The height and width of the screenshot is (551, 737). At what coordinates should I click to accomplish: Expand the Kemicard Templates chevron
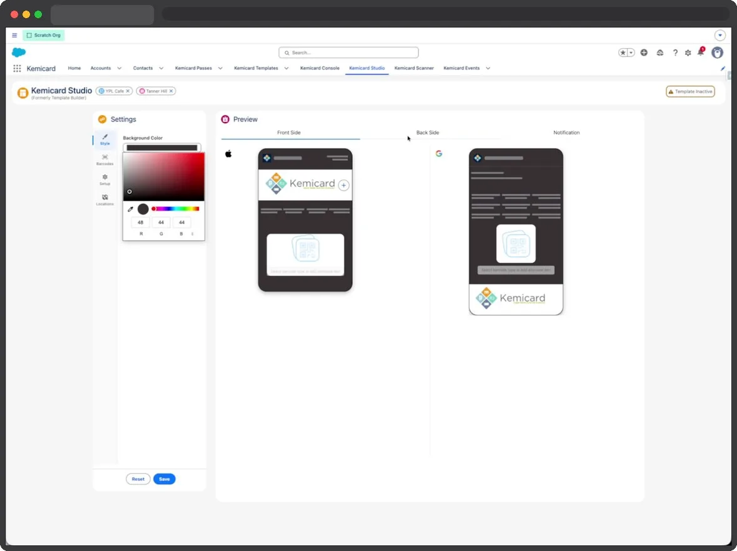pyautogui.click(x=287, y=68)
